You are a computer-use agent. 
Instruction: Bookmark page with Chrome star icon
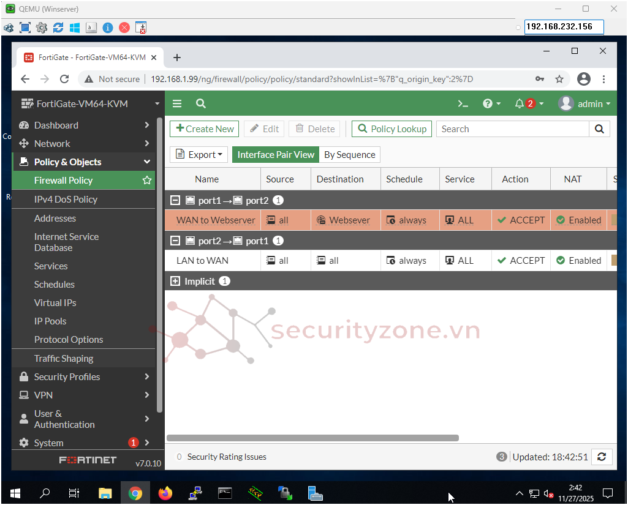click(x=559, y=79)
